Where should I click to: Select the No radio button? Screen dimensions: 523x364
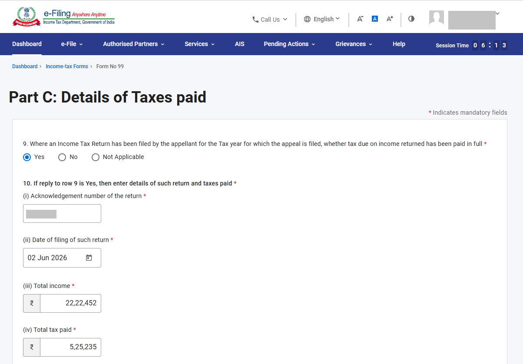tap(62, 157)
